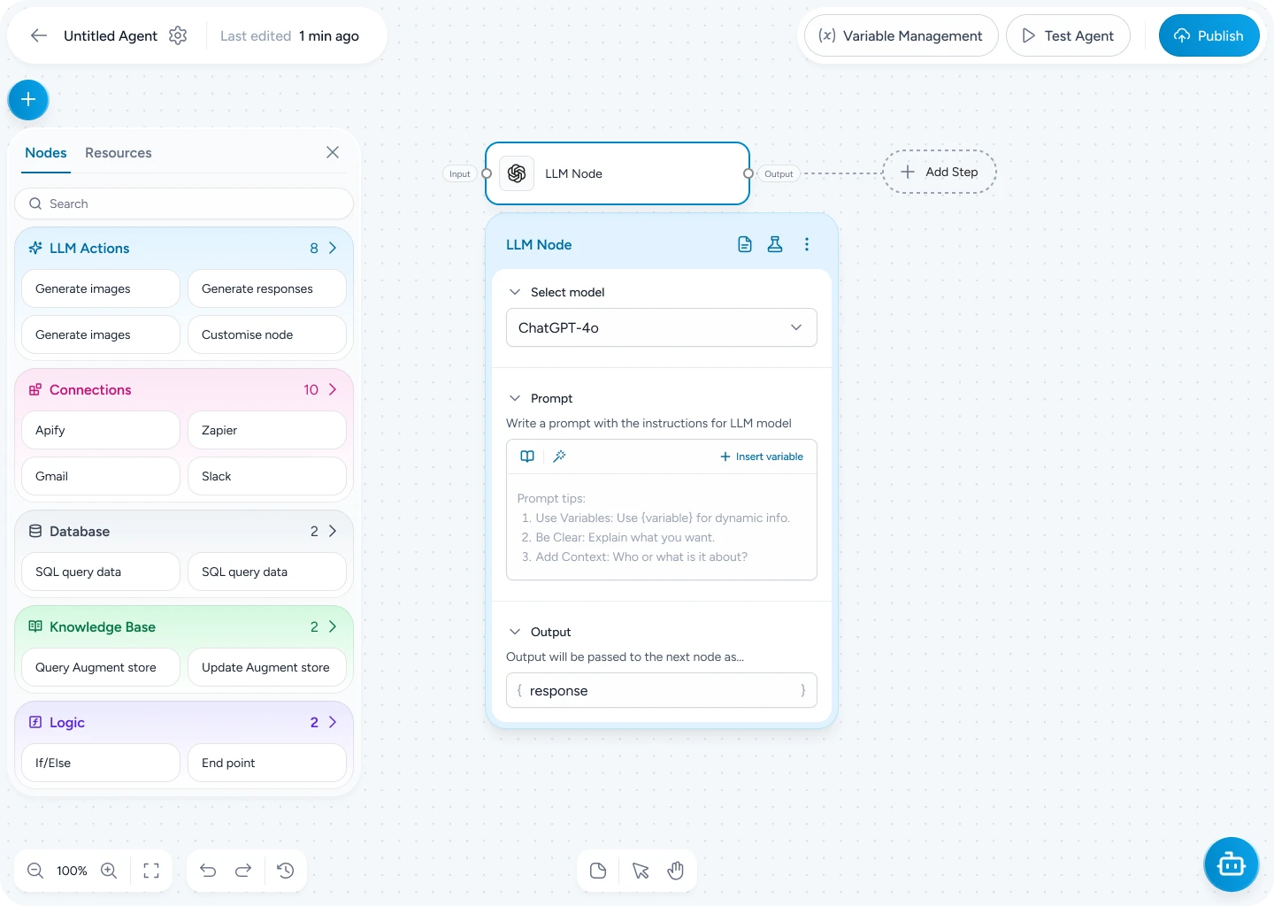
Task: Expand the Knowledge Base category
Action: 333,627
